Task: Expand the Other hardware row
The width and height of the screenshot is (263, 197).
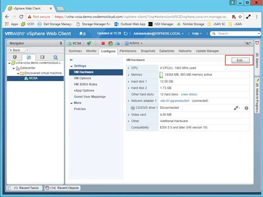Action: coord(128,121)
